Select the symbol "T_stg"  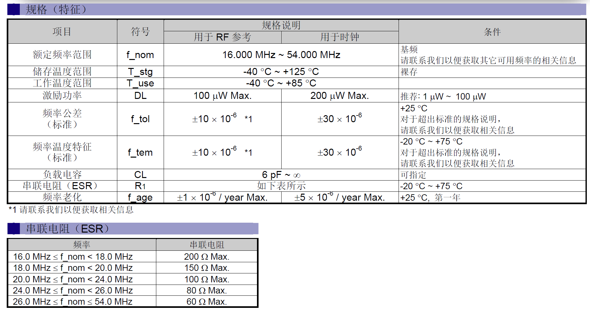click(x=140, y=72)
